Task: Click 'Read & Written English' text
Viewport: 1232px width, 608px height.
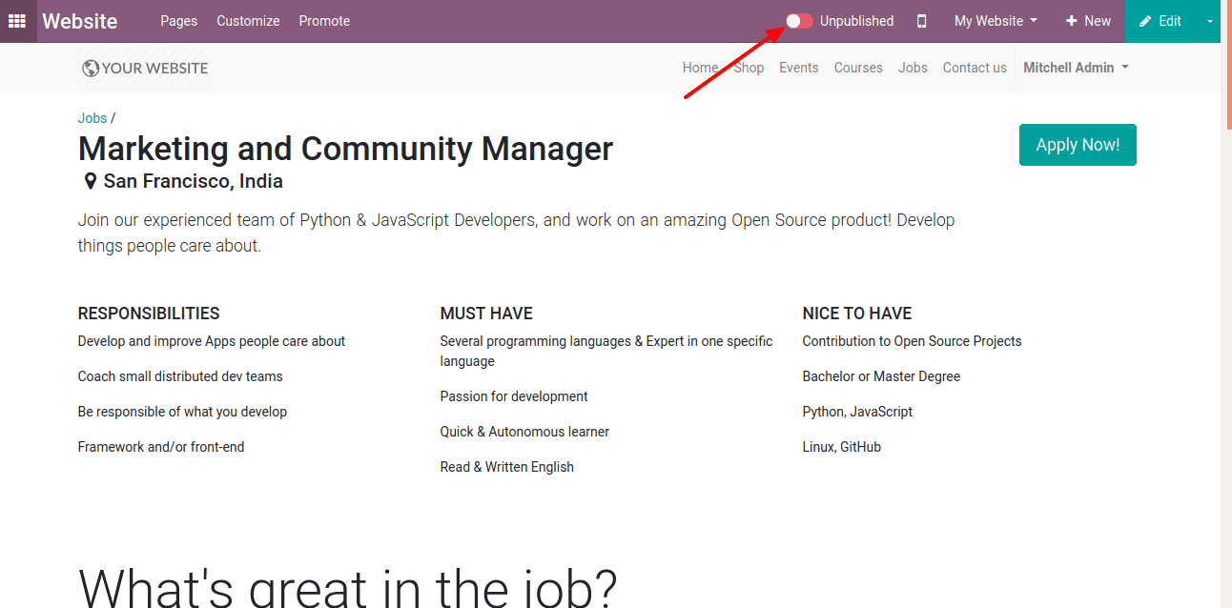Action: coord(507,467)
